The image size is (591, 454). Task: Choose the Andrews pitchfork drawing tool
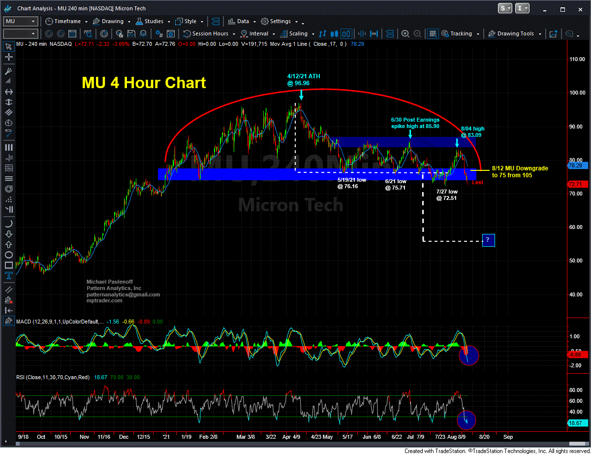[x=8, y=70]
